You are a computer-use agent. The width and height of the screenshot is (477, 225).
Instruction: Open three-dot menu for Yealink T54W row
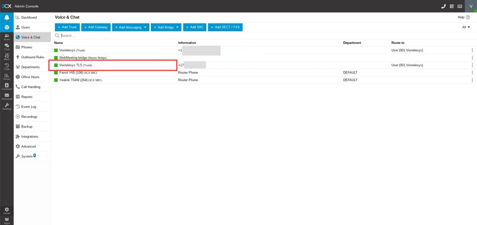tap(472, 80)
